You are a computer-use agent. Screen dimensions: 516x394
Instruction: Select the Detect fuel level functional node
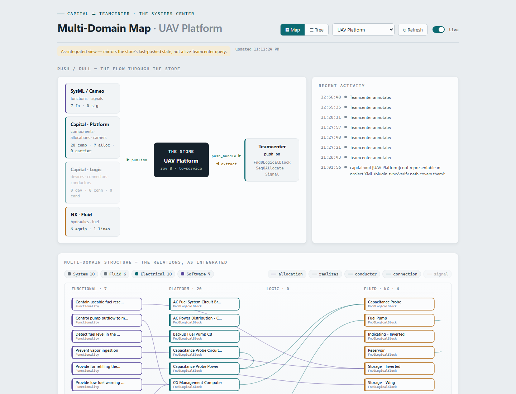click(x=107, y=336)
